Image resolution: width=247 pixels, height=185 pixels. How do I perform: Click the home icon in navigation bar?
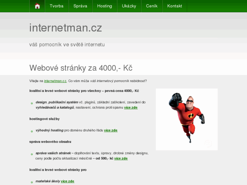click(37, 6)
